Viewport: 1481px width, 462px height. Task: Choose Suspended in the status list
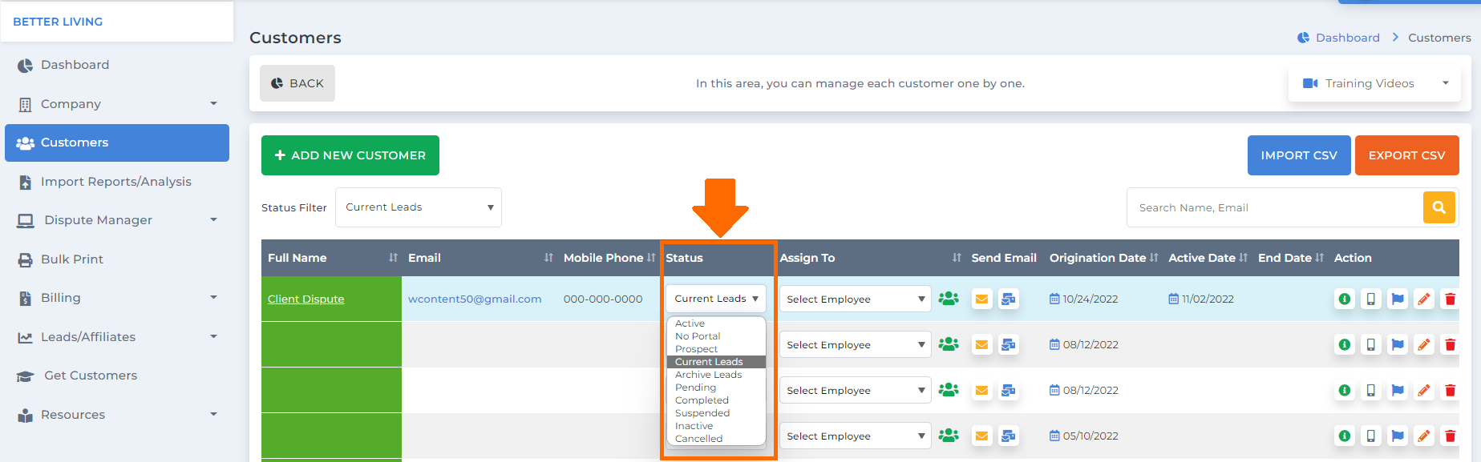716,413
